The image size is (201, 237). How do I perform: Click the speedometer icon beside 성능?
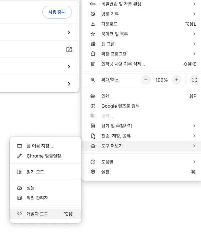[x=20, y=188]
